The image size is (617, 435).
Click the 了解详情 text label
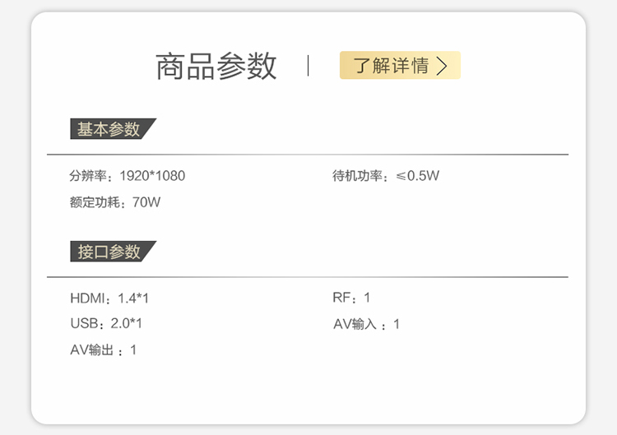coord(391,65)
